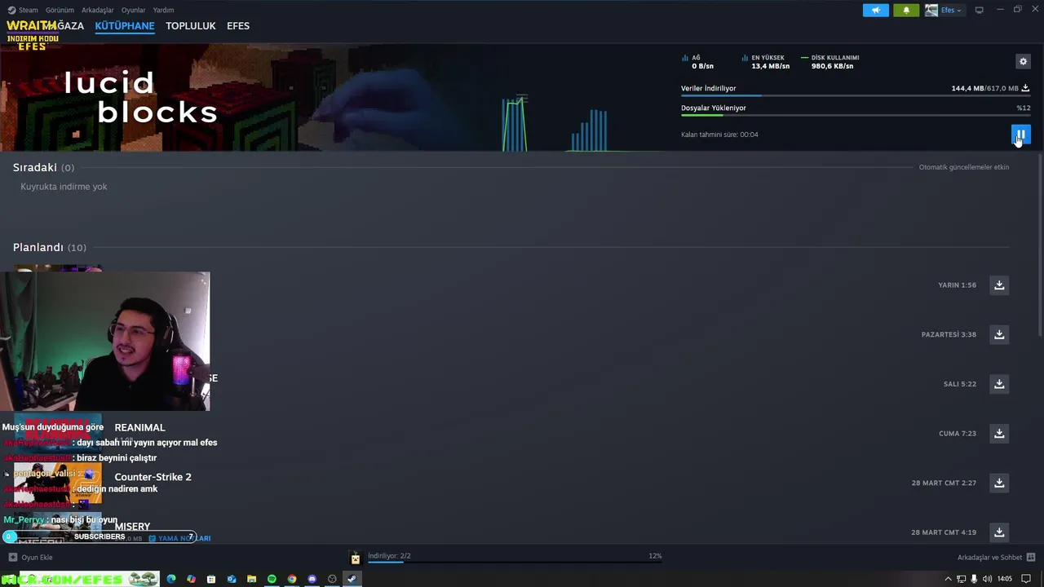Click the Planlandı section heading
1044x587 pixels.
pyautogui.click(x=38, y=247)
